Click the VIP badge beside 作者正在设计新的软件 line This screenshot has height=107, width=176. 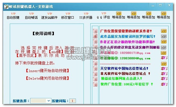164,42
